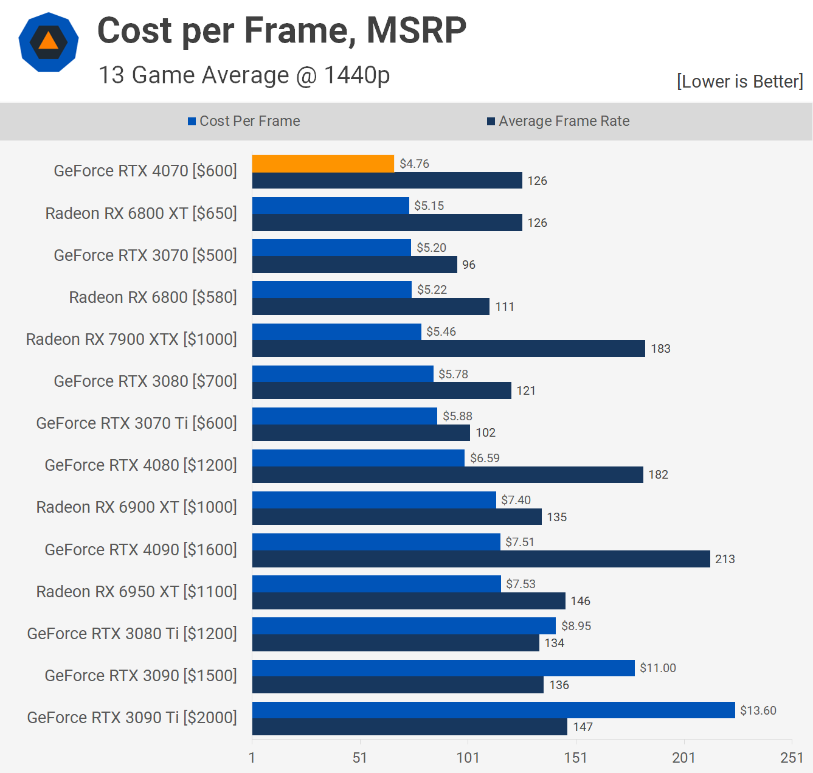Select the GeForce RTX 4080 [$1200] label
The height and width of the screenshot is (773, 813).
(140, 465)
